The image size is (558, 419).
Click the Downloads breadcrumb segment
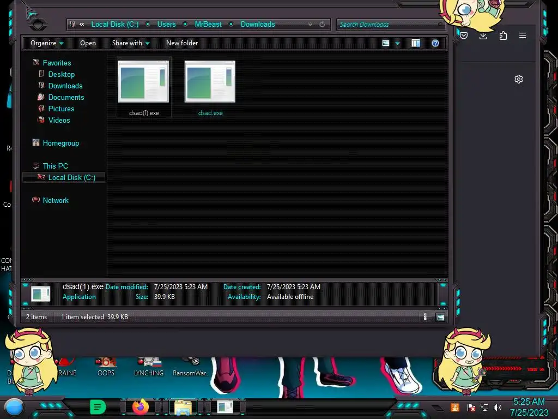tap(258, 24)
